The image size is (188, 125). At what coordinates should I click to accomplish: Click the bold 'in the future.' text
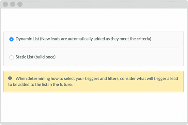pyautogui.click(x=60, y=85)
